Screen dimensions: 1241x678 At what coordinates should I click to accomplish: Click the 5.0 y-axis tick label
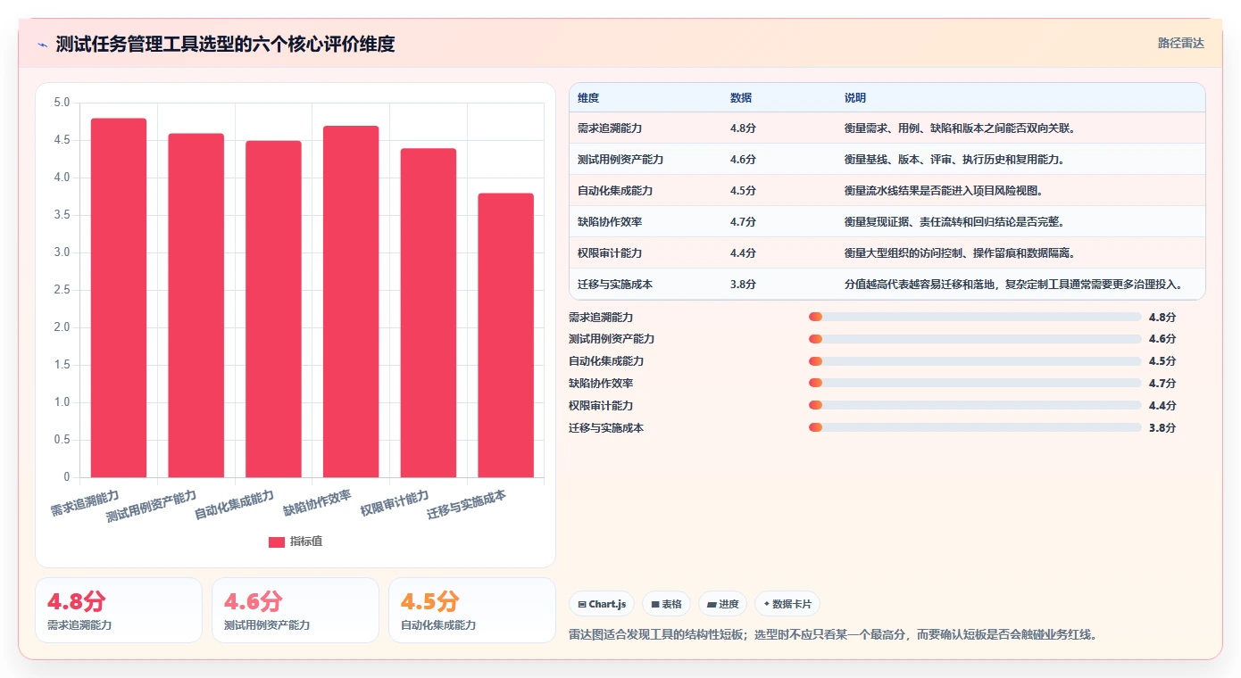coord(62,103)
